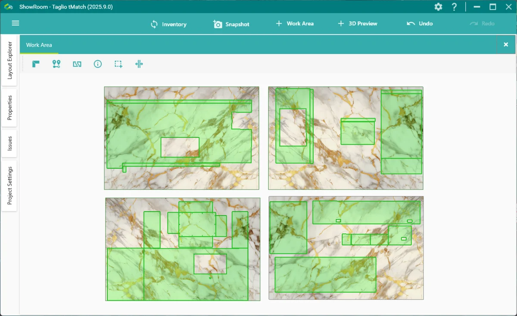Select the cutout rectangle in bottom-left slab
Screen dimensions: 517x316
[210, 264]
